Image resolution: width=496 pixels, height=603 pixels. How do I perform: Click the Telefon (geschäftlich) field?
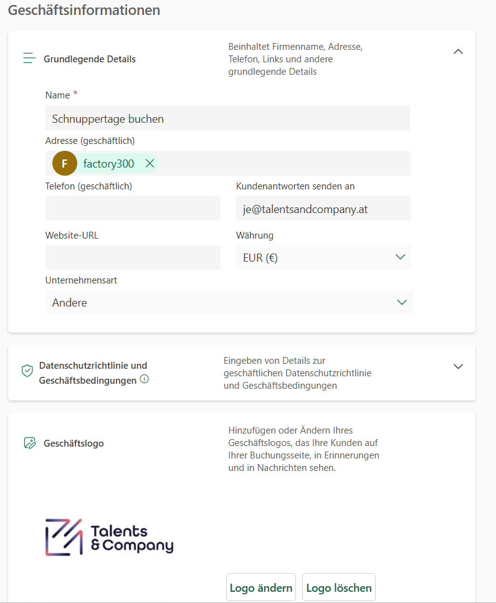(x=133, y=208)
